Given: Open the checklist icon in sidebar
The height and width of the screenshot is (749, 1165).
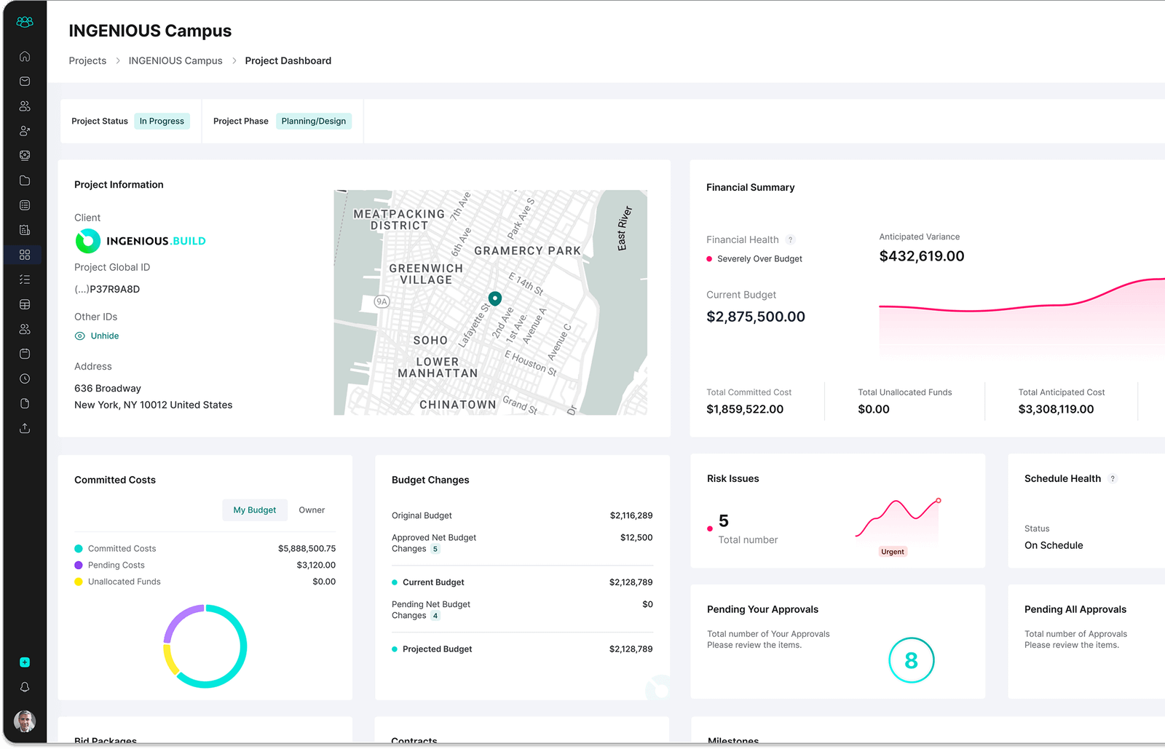Looking at the screenshot, I should [25, 280].
